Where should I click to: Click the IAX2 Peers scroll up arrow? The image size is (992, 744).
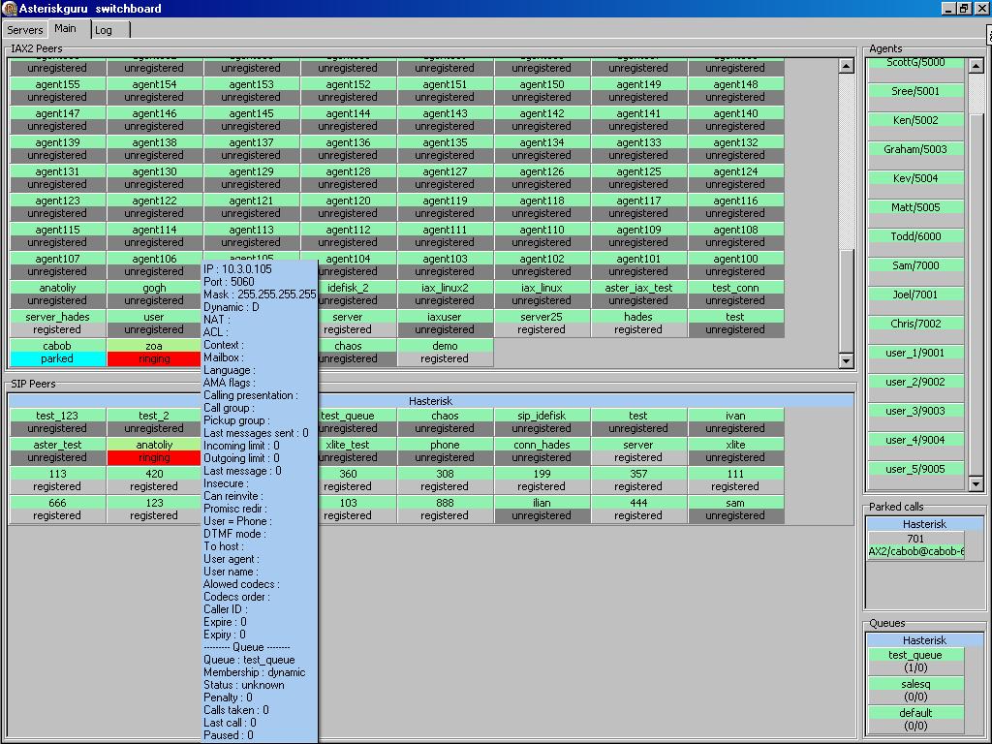click(846, 67)
